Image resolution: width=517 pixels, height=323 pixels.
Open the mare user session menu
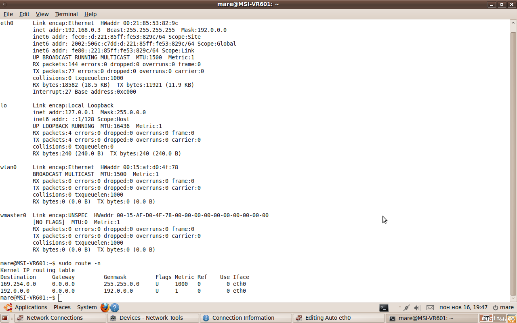[x=503, y=307]
